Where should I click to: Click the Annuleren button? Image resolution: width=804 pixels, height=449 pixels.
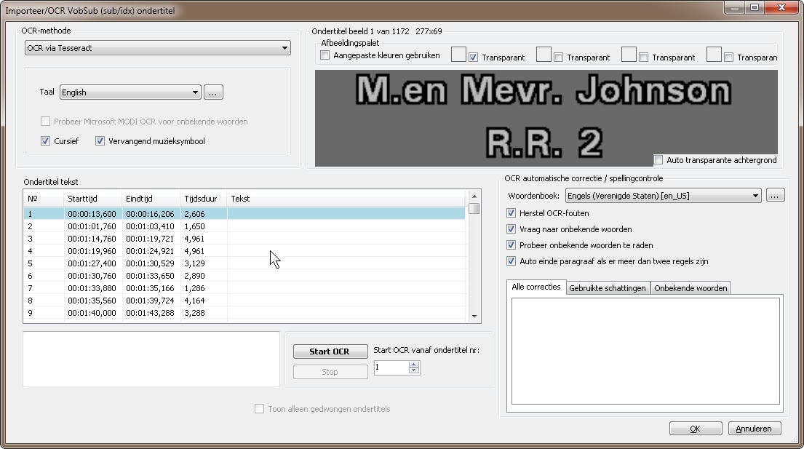755,429
